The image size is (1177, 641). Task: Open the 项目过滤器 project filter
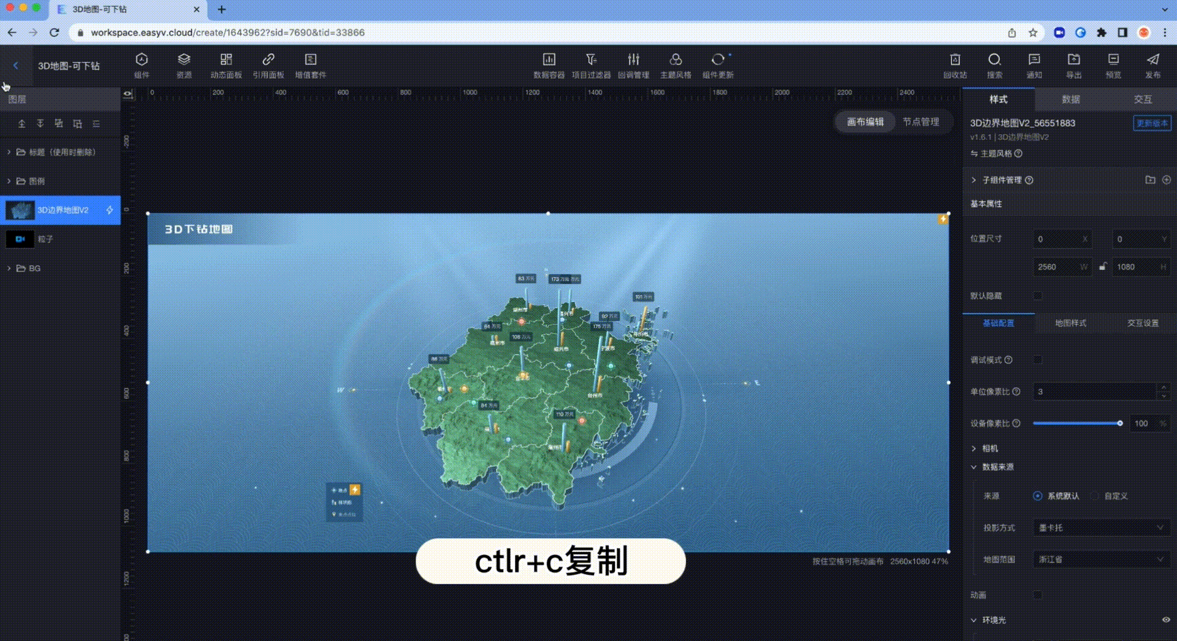pyautogui.click(x=591, y=65)
